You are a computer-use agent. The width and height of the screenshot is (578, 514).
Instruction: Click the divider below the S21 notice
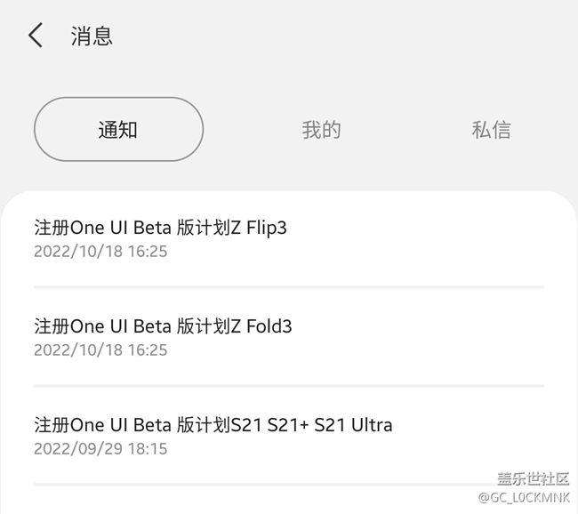click(288, 485)
